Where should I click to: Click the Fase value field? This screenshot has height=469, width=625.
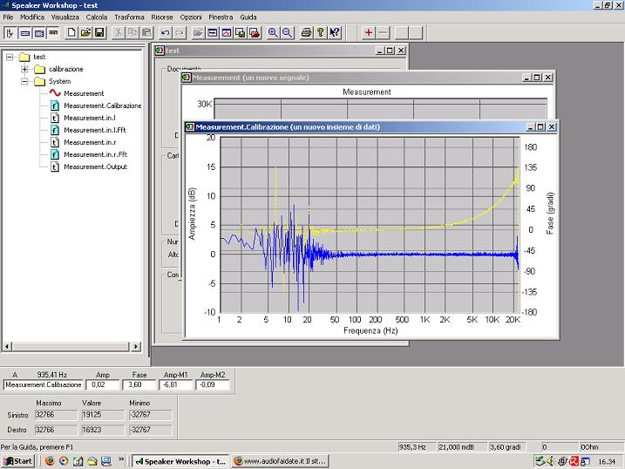(x=139, y=385)
